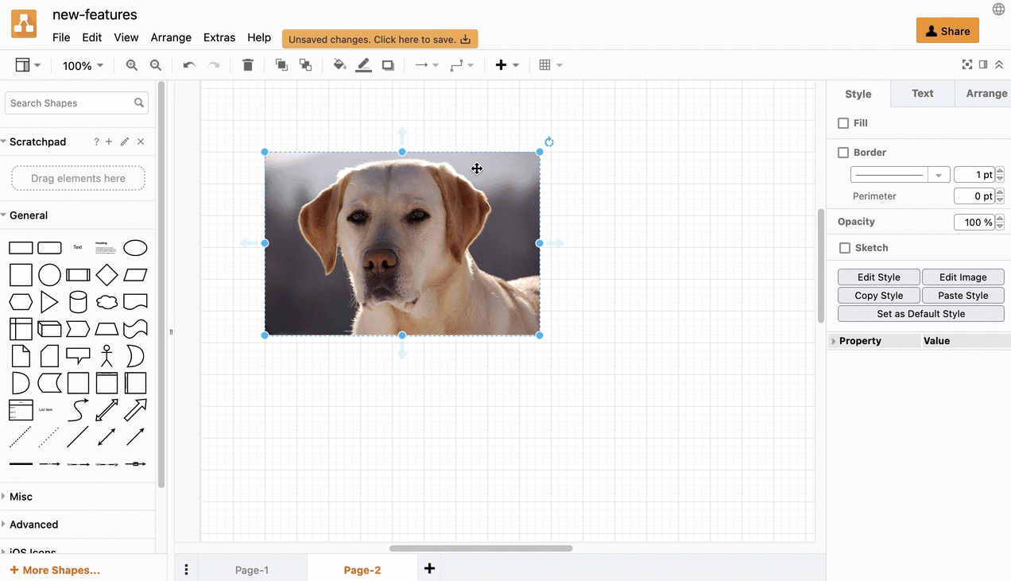Apply a Shadow using the toolbar icon

(x=388, y=64)
